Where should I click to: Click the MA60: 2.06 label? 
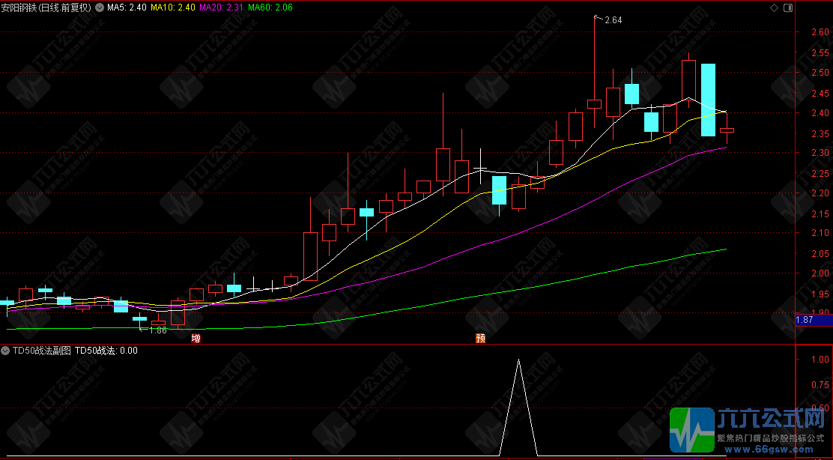(x=270, y=7)
